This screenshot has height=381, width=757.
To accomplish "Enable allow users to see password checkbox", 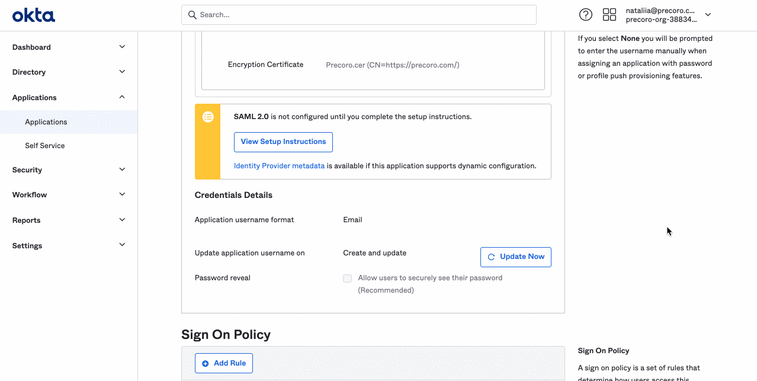I will pos(348,278).
